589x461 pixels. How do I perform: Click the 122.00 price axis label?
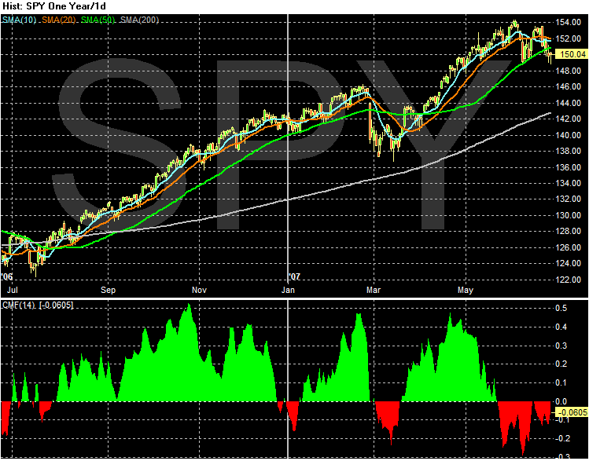(x=570, y=280)
